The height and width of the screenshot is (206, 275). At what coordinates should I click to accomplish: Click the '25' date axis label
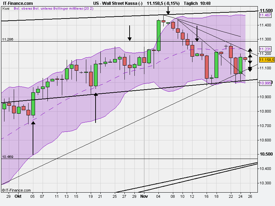(x=114, y=196)
